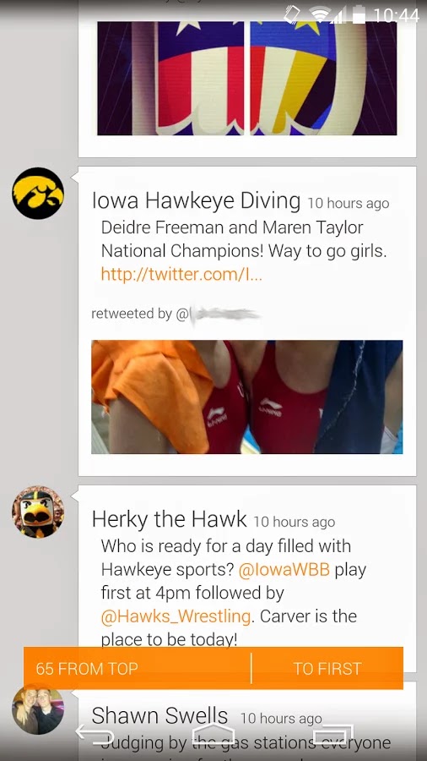The image size is (427, 761).
Task: Open the striped stars image at top
Action: (247, 78)
